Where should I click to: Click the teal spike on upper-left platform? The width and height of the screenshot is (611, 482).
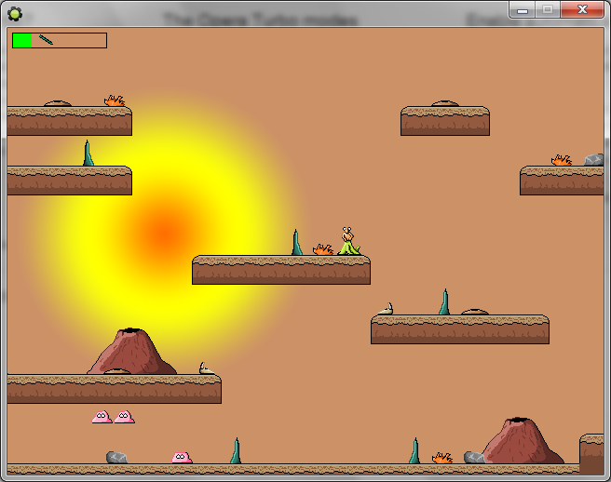88,154
